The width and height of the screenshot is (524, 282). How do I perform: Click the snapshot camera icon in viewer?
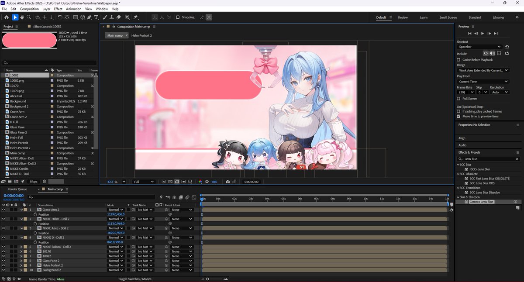(x=228, y=182)
